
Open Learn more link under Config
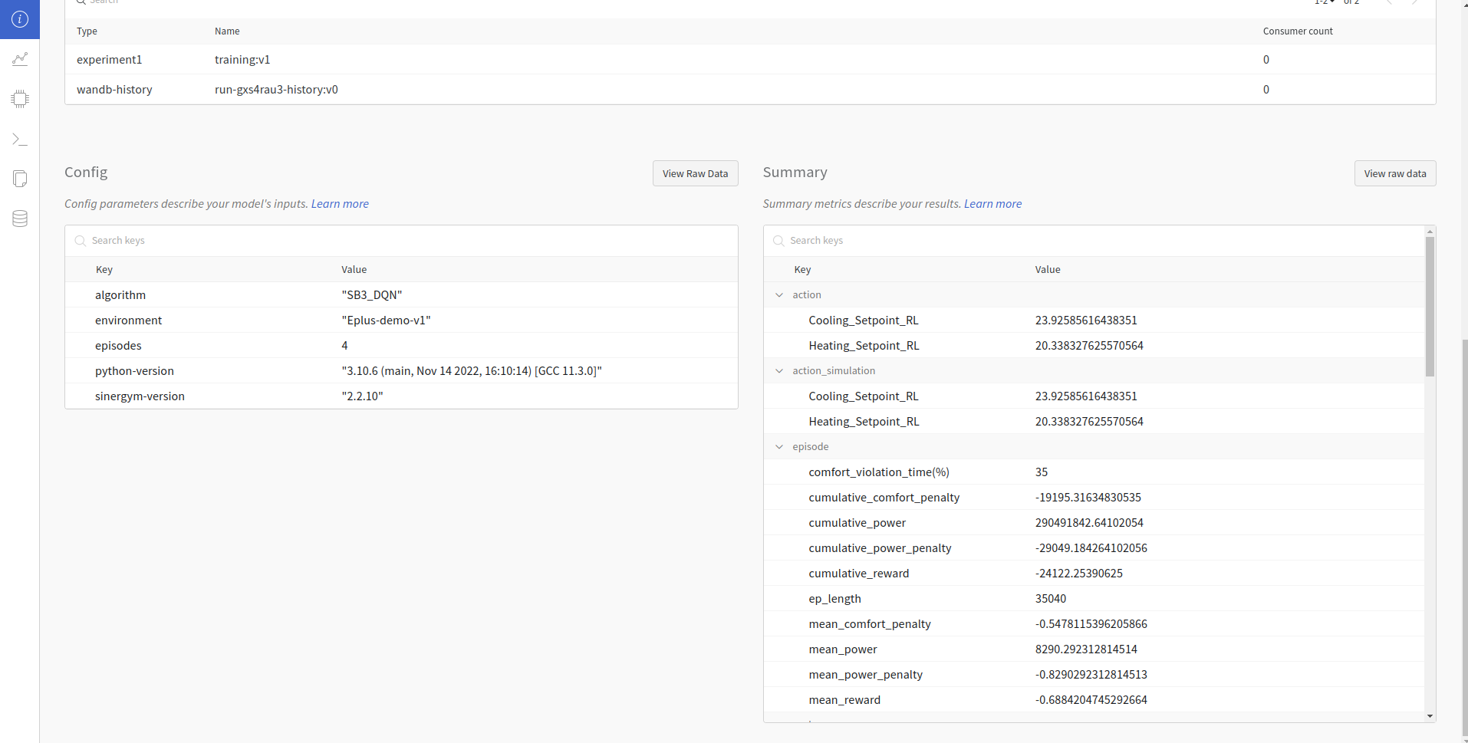(x=340, y=204)
